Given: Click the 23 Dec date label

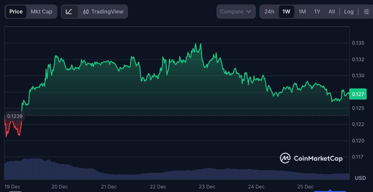Looking at the screenshot, I should pos(207,187).
